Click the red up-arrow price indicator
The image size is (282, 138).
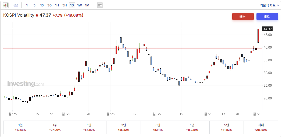tap(37, 16)
